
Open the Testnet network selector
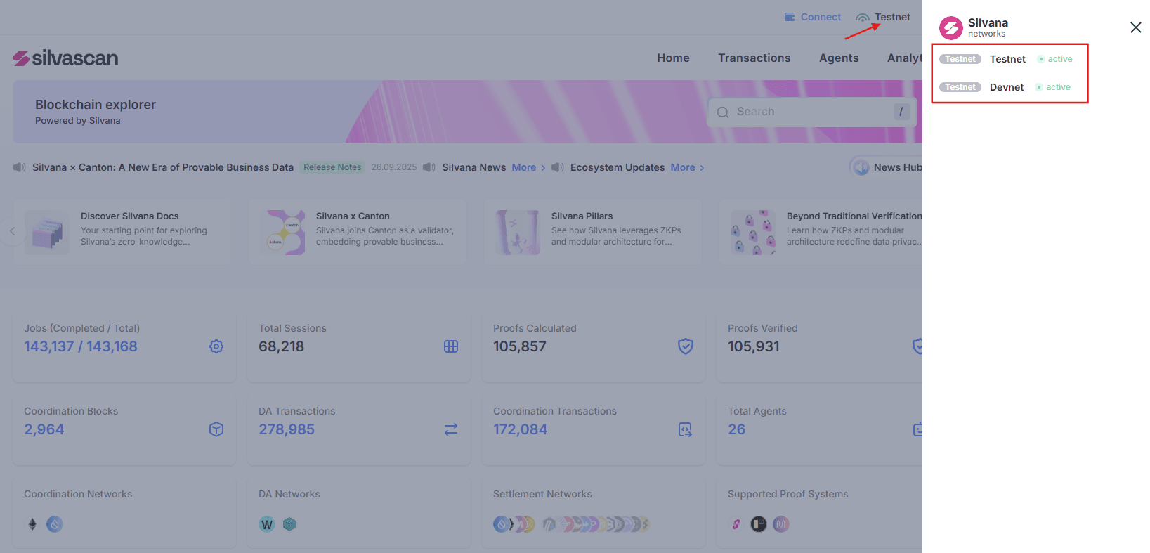tap(883, 17)
